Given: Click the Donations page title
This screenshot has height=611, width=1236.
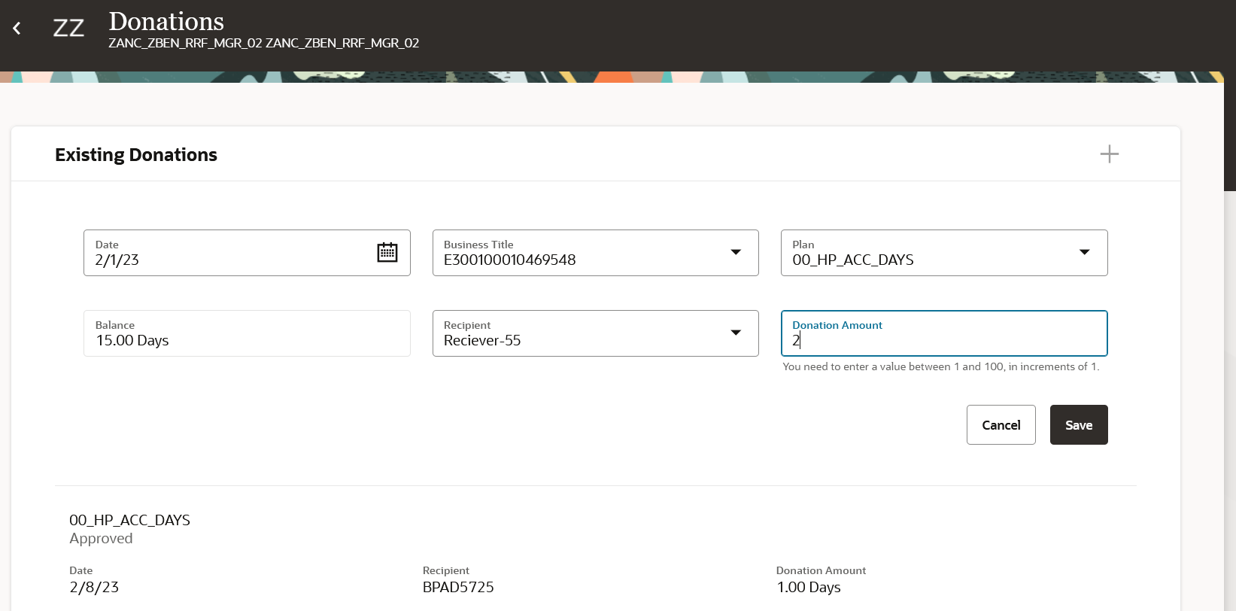Looking at the screenshot, I should 166,21.
